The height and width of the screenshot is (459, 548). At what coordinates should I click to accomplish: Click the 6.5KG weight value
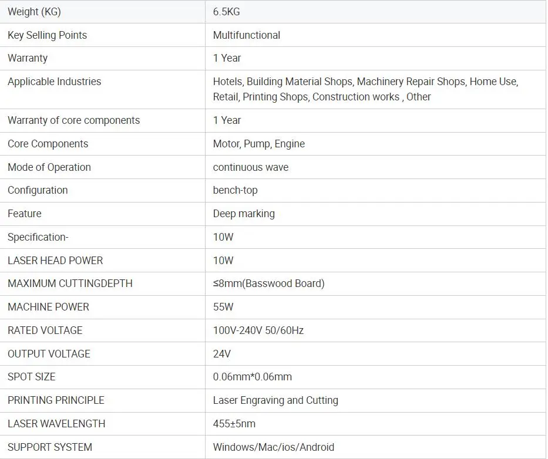tap(226, 12)
